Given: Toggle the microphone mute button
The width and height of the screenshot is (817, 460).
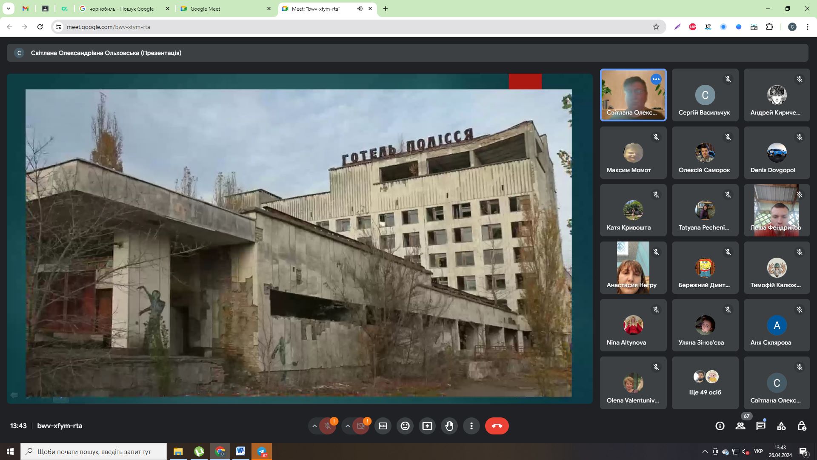Looking at the screenshot, I should tap(328, 426).
